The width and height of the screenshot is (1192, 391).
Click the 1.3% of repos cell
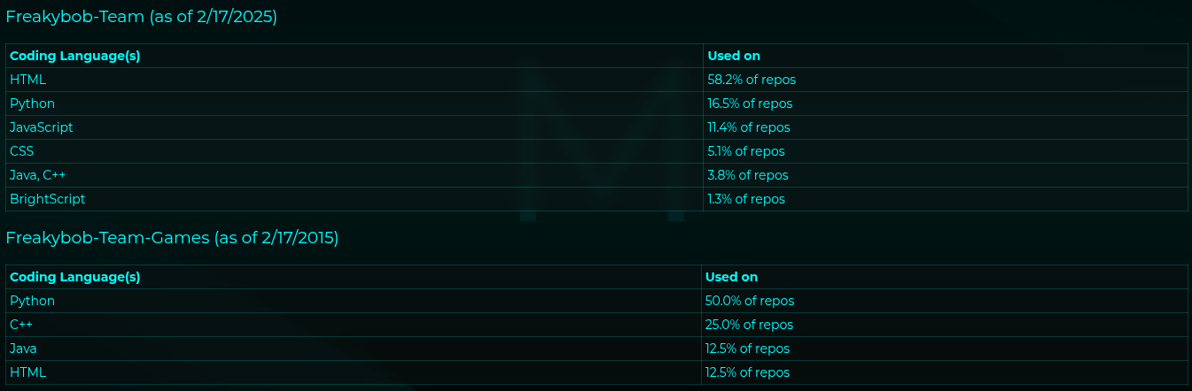(x=746, y=199)
